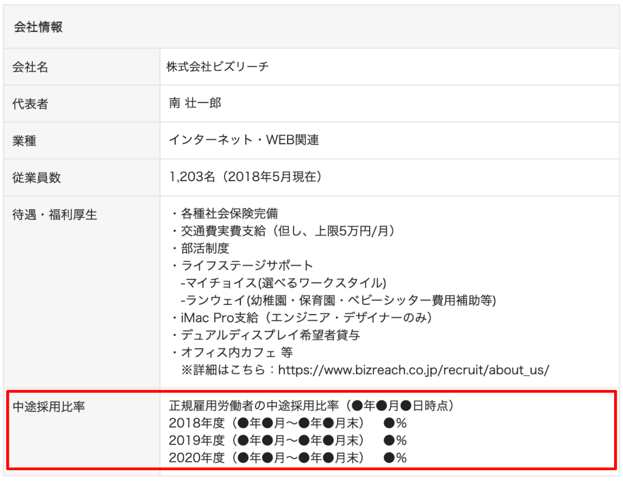The image size is (623, 481).
Task: Click the オフィス内カフェ 等 line
Action: [232, 352]
